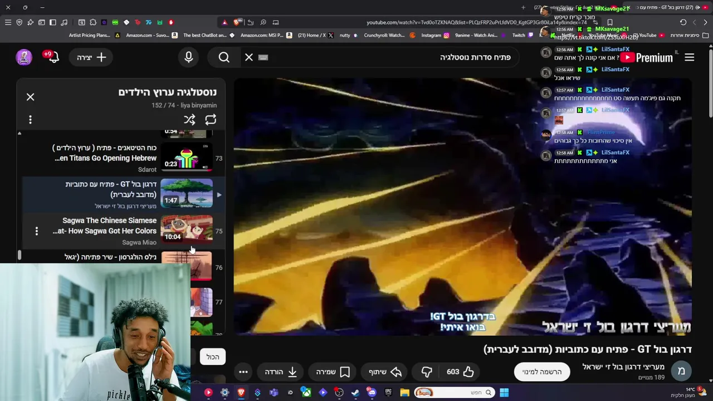Viewport: 713px width, 401px height.
Task: Open the three-dot menu for the Sagwa video
Action: [37, 231]
